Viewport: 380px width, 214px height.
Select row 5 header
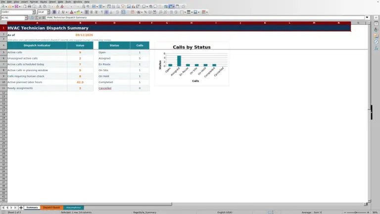coord(3,53)
